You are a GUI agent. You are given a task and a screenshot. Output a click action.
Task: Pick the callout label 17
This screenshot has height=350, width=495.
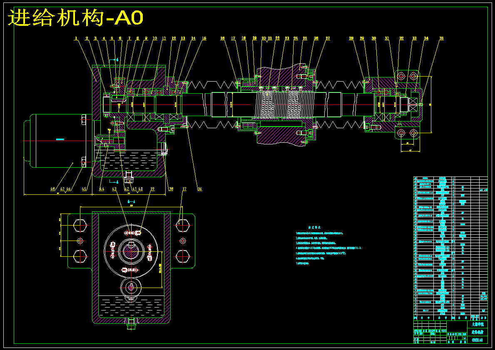click(x=233, y=39)
